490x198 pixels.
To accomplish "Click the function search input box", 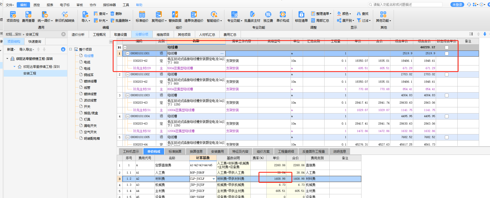I will (405, 5).
